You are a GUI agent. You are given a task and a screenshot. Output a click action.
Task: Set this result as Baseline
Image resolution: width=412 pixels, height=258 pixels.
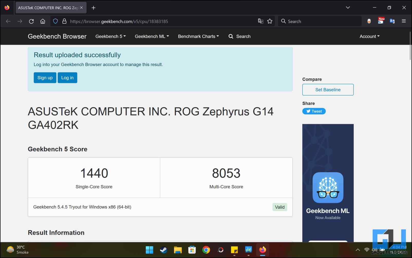[328, 90]
